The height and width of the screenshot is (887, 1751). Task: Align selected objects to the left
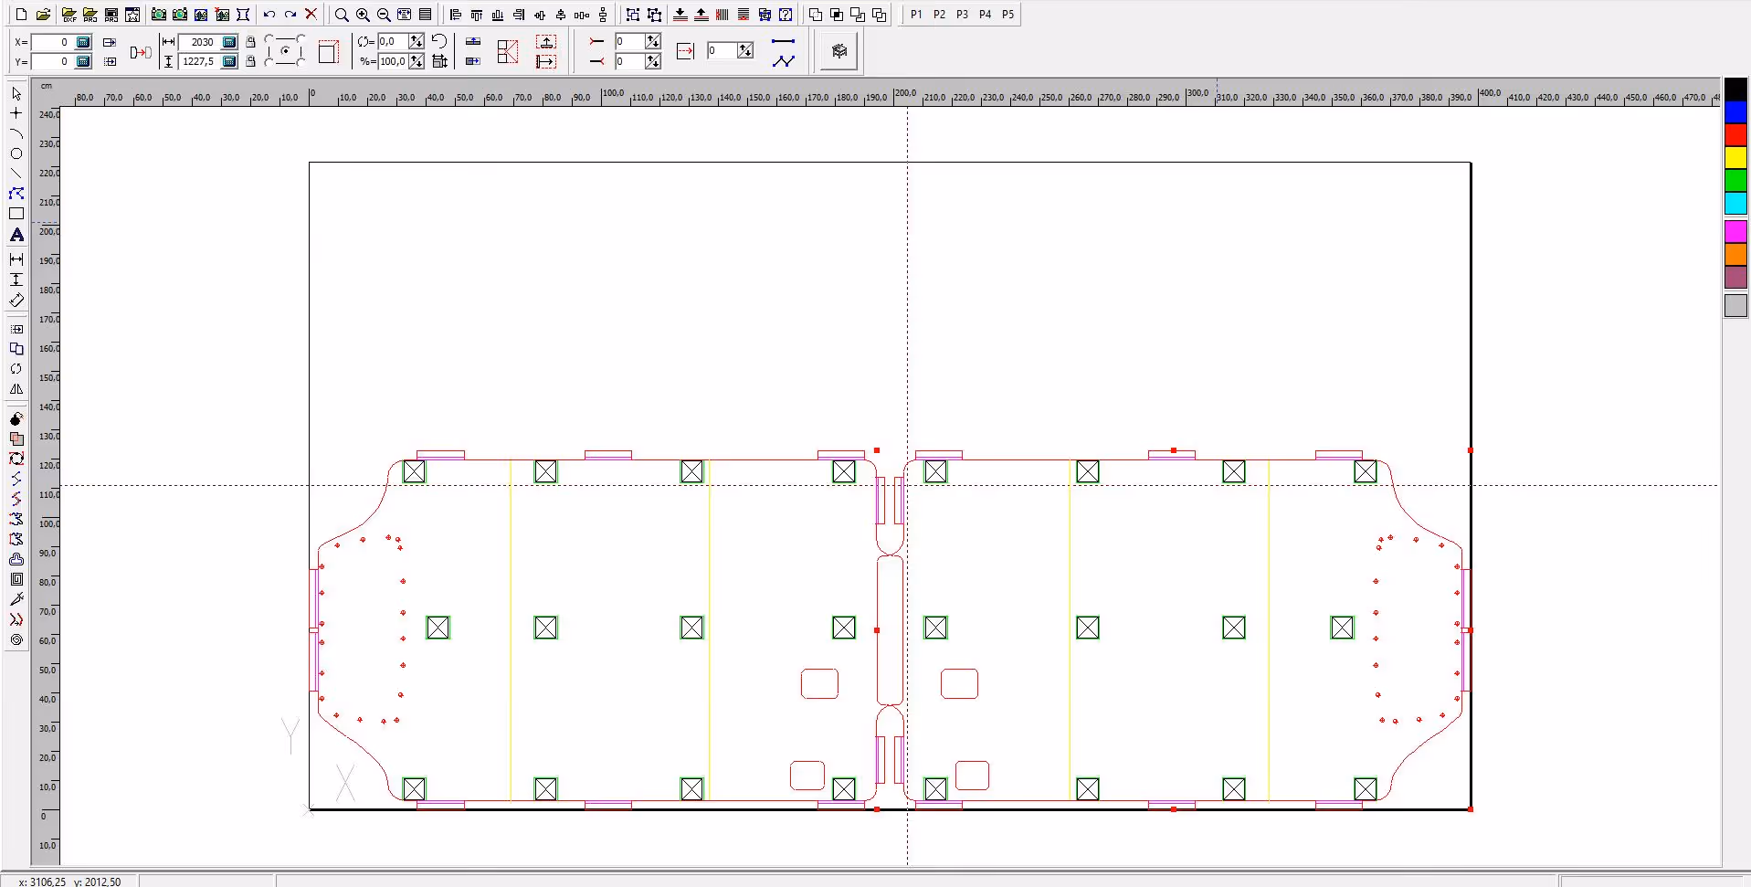click(x=456, y=15)
